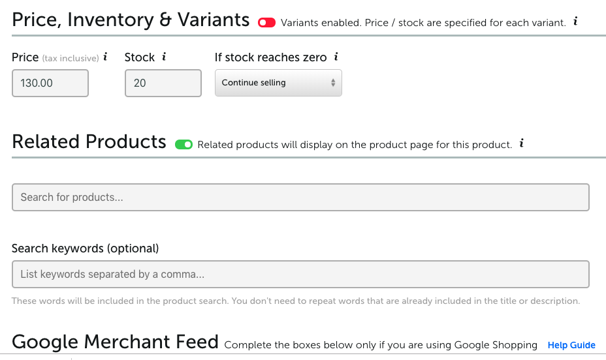Viewport: 606px width, 360px height.
Task: Open the Price tax inclusive info icon
Action: pos(105,57)
